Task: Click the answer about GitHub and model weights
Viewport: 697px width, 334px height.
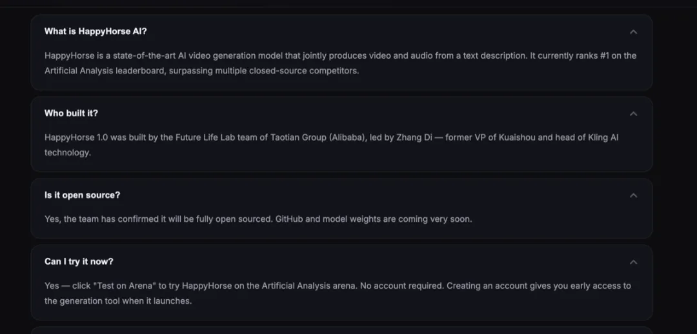Action: [258, 219]
